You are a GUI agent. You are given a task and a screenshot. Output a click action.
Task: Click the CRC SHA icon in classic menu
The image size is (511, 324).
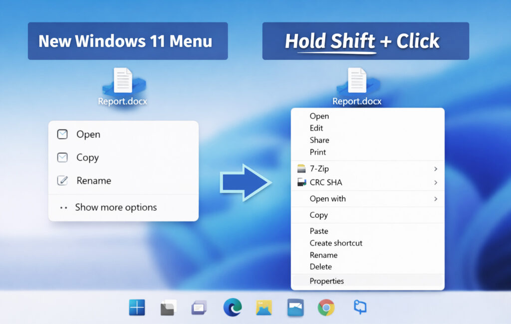[301, 182]
